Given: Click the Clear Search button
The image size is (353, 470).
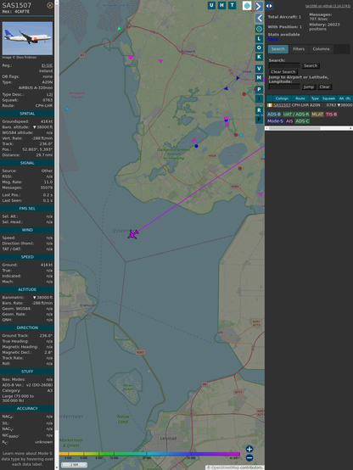Looking at the screenshot, I should (x=283, y=72).
